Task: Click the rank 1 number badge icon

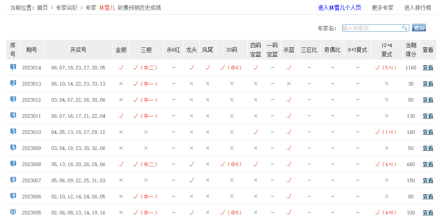Action: click(13, 67)
